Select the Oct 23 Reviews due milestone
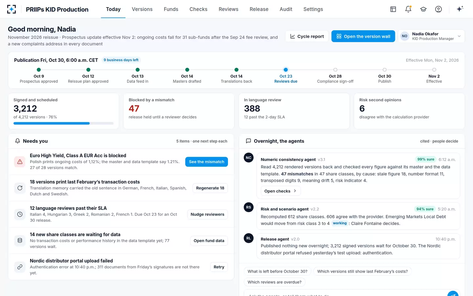 tap(286, 76)
